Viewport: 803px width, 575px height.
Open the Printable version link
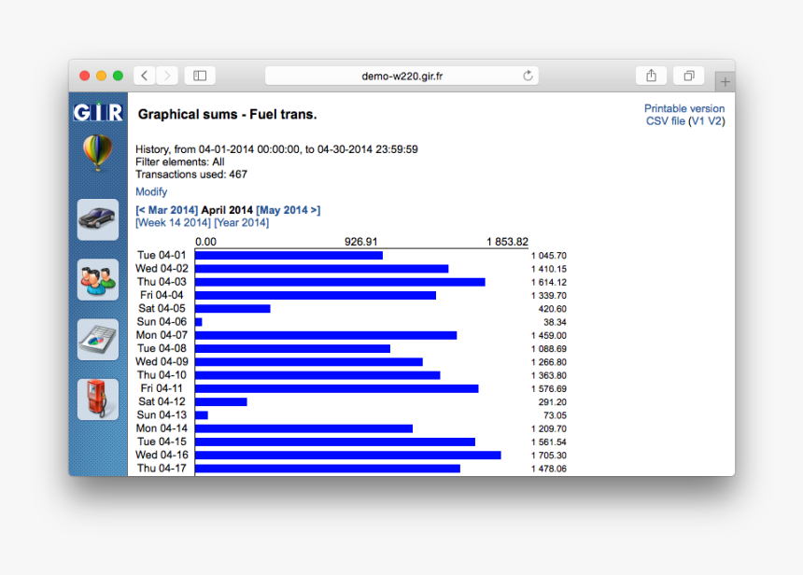pyautogui.click(x=683, y=108)
